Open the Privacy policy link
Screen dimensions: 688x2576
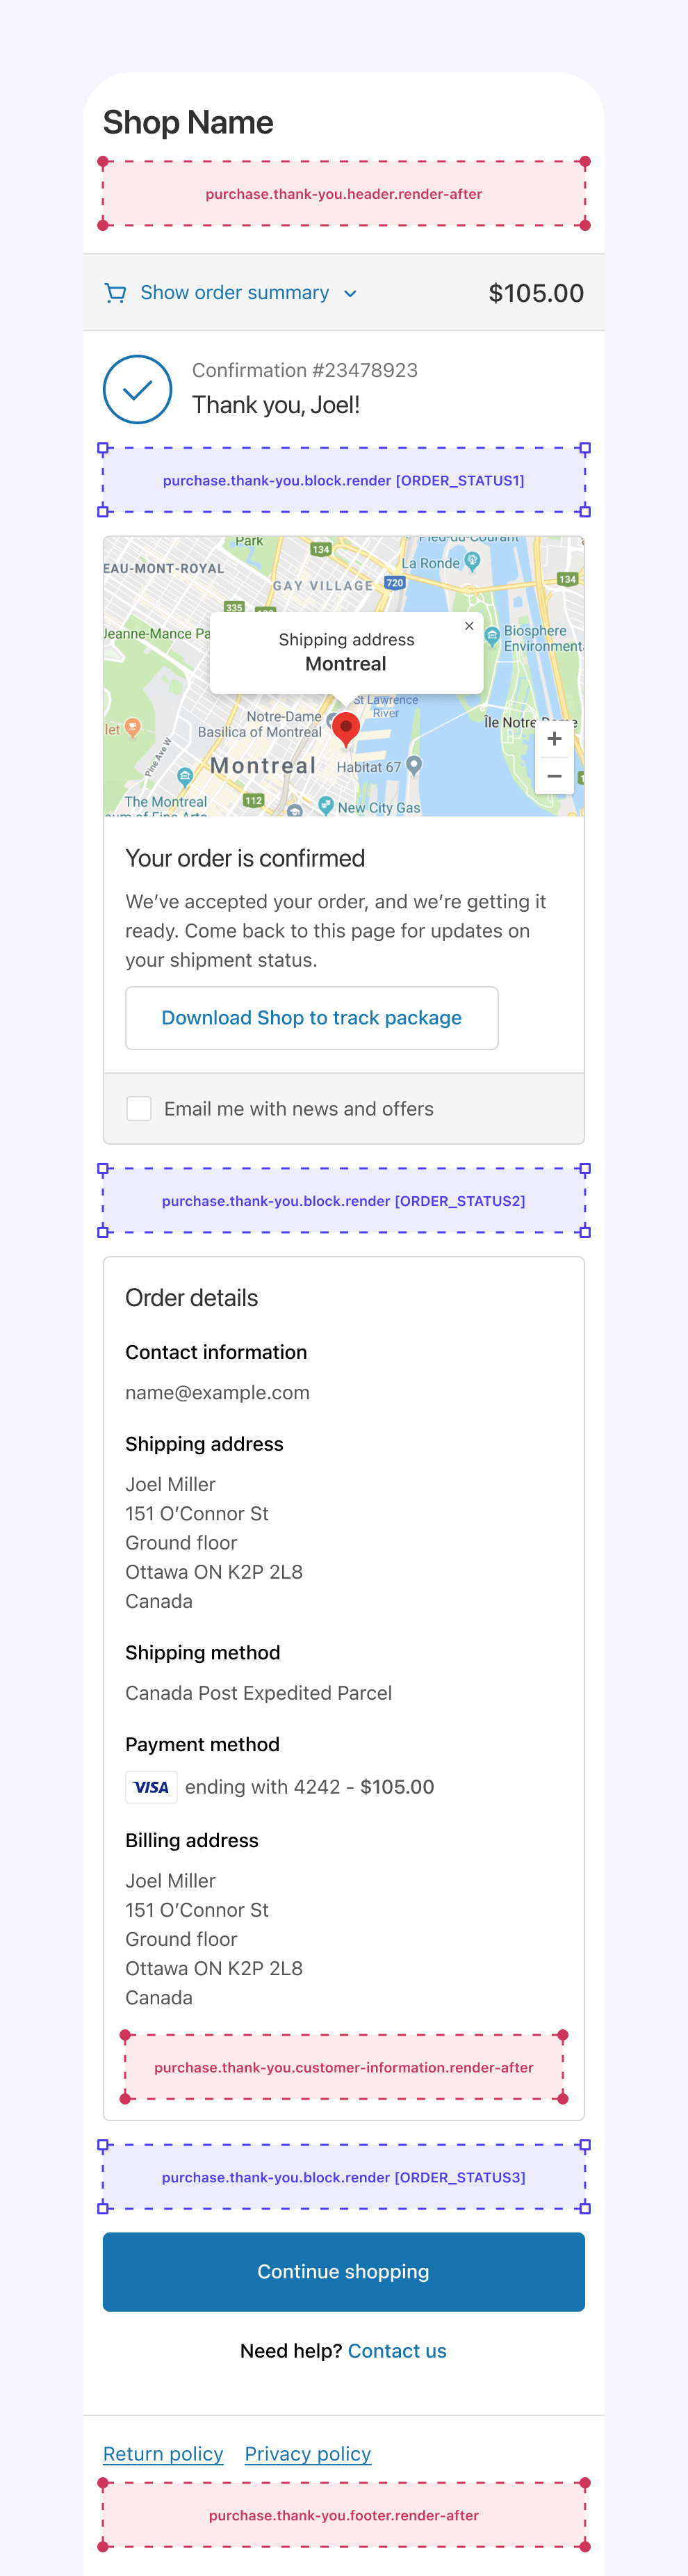tap(308, 2454)
